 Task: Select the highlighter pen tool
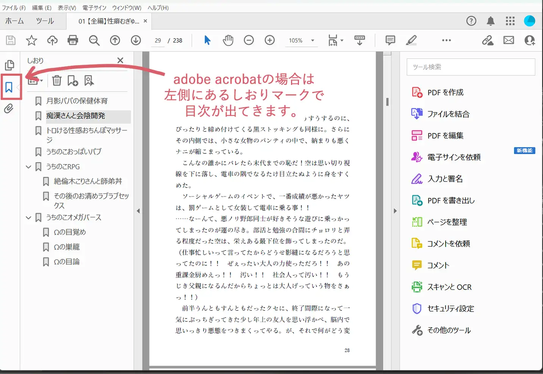click(x=411, y=40)
